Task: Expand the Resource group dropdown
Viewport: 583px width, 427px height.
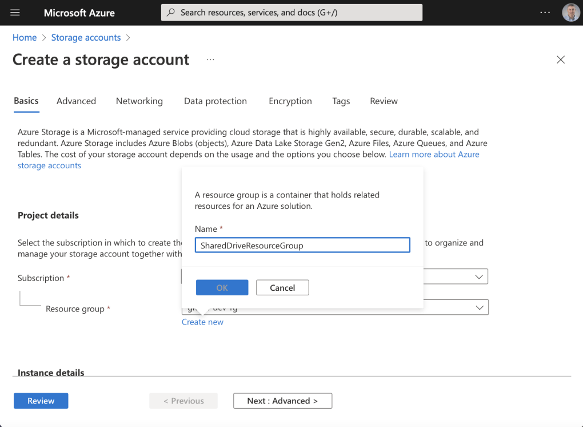Action: pos(479,307)
